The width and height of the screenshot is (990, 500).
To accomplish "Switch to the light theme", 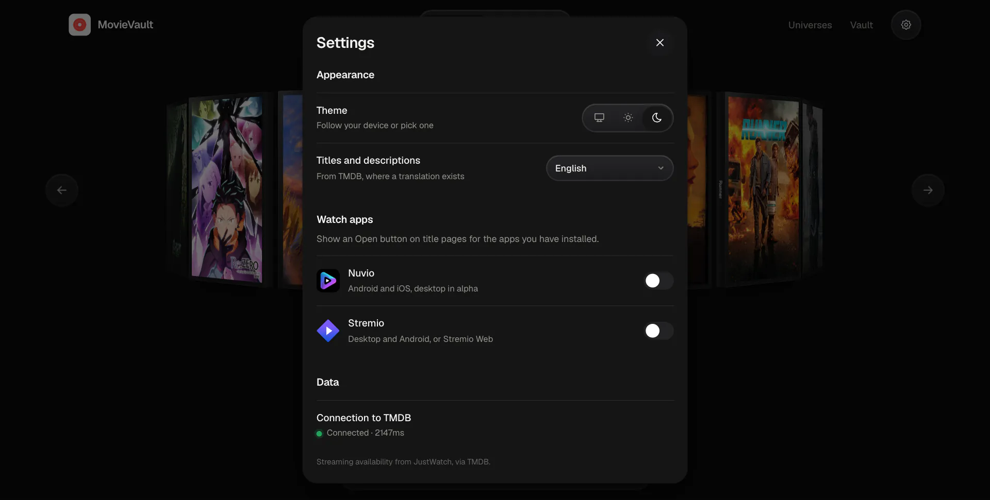I will coord(628,118).
